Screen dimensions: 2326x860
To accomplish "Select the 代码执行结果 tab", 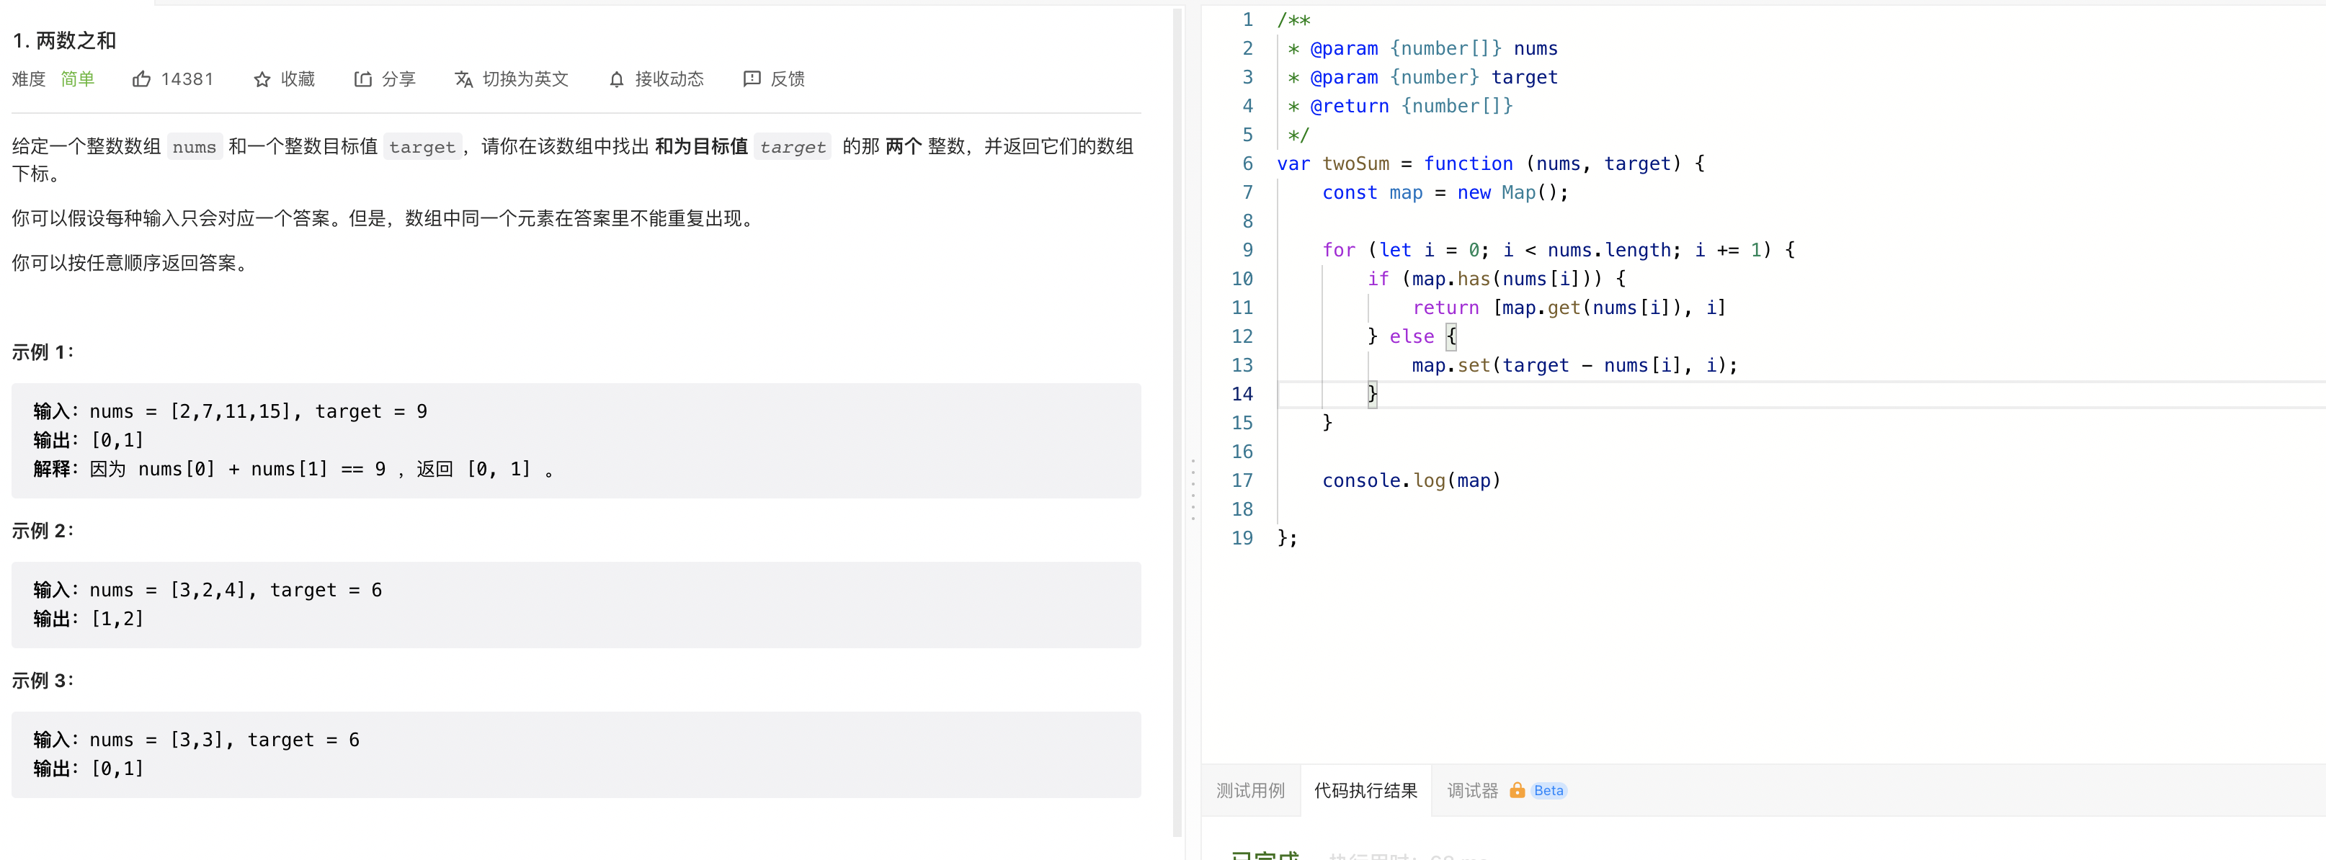I will point(1366,791).
